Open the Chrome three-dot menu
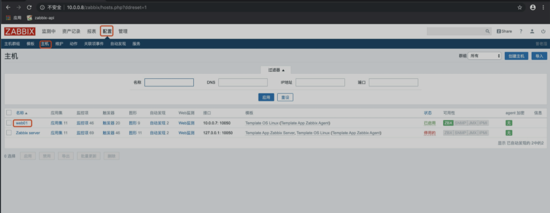The width and height of the screenshot is (550, 213). pyautogui.click(x=544, y=7)
